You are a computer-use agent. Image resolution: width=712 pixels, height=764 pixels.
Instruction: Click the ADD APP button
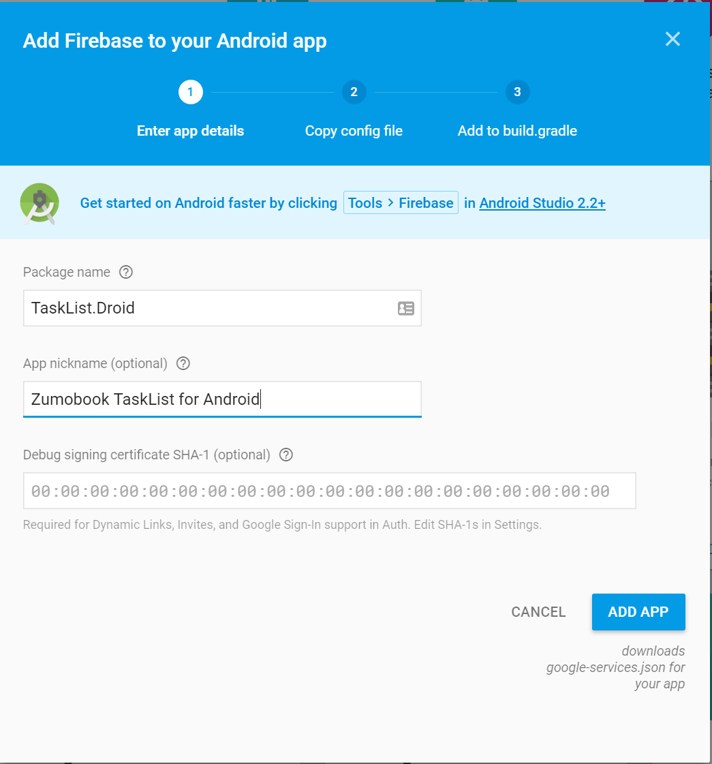pyautogui.click(x=638, y=612)
